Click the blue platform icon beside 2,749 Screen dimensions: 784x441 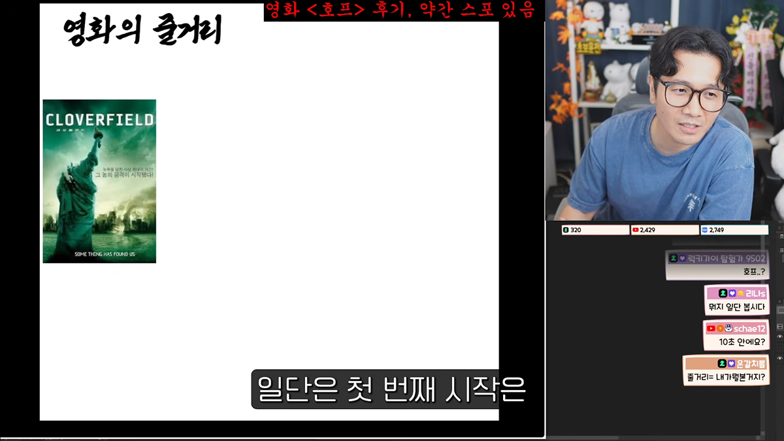pos(705,230)
